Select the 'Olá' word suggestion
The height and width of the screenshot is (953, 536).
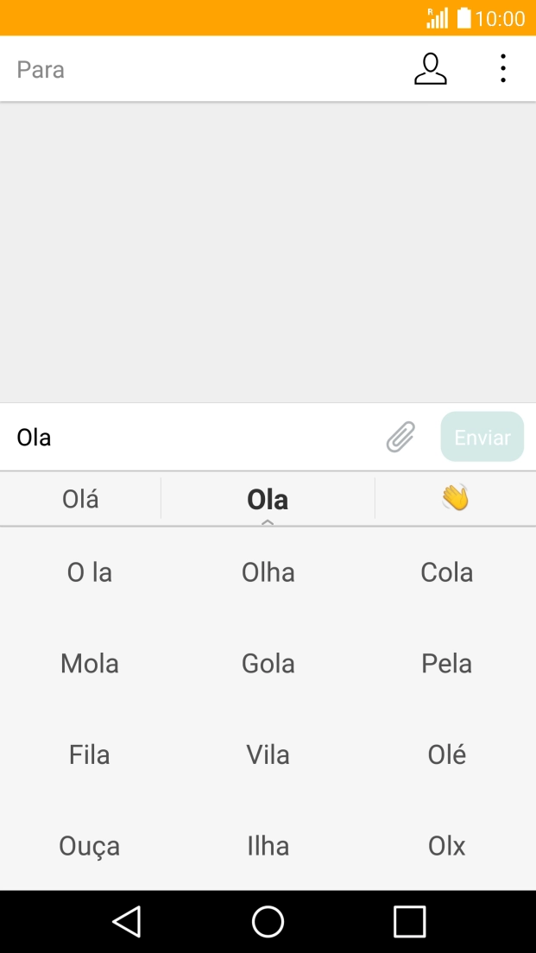[x=79, y=498]
